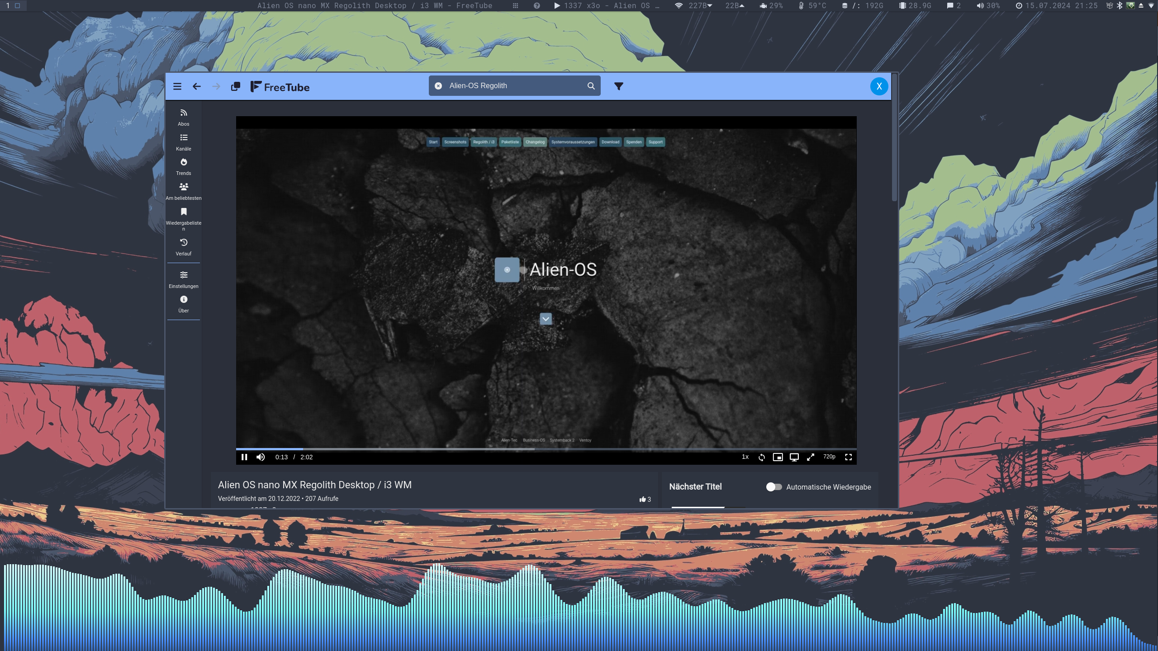
Task: Click the FreeTube window scrollbar
Action: [894, 138]
